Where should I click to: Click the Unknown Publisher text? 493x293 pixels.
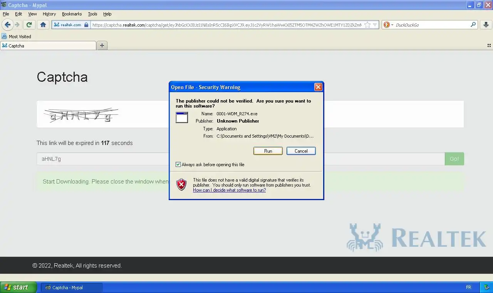(x=238, y=121)
